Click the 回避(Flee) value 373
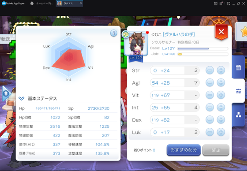 click(x=56, y=153)
